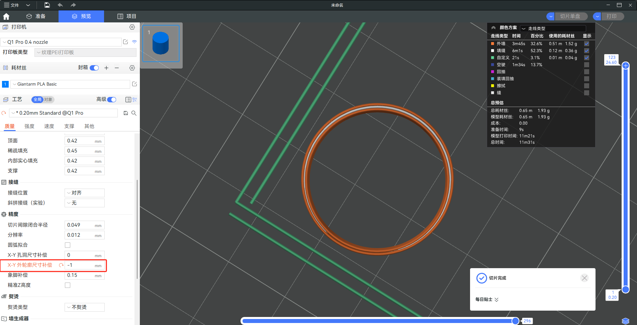Toggle the 高级 advanced mode switch

coord(112,99)
